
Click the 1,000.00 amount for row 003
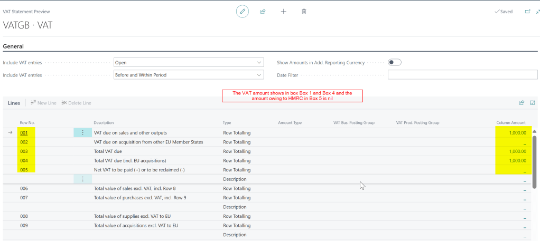coord(517,151)
